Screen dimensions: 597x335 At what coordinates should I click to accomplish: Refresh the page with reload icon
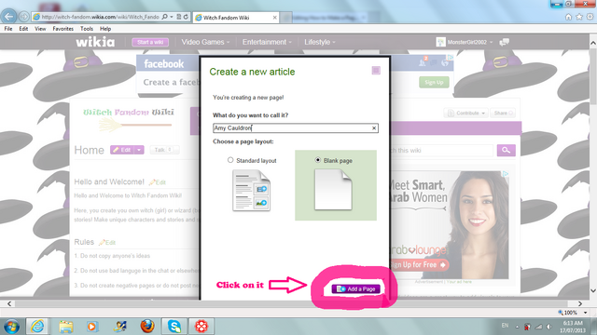click(186, 17)
